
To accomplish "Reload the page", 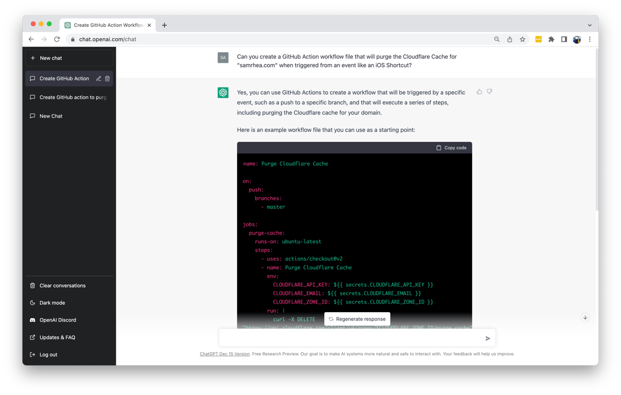I will click(x=57, y=39).
